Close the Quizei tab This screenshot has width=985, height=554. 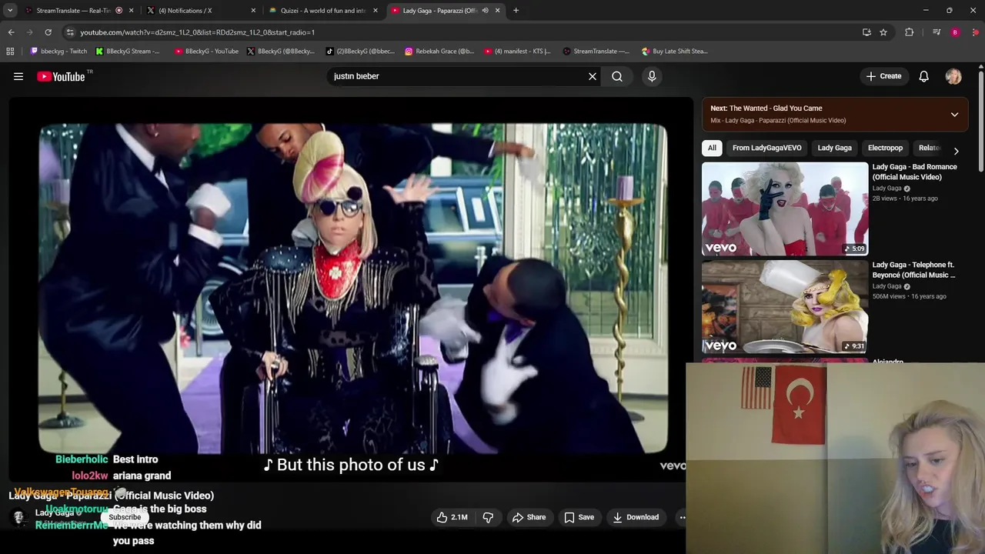tap(376, 11)
